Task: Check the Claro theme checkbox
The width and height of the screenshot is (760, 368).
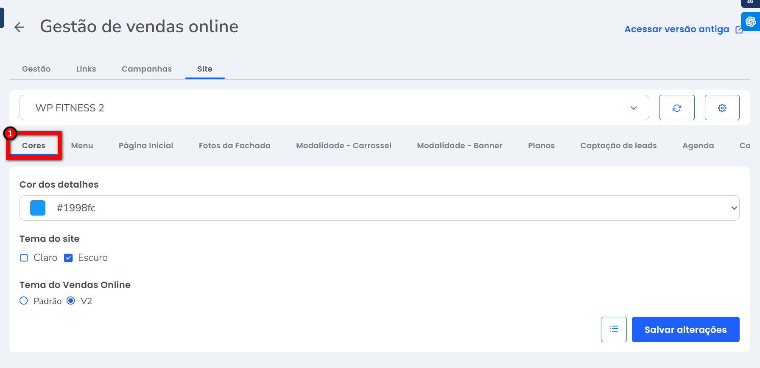Action: (24, 258)
